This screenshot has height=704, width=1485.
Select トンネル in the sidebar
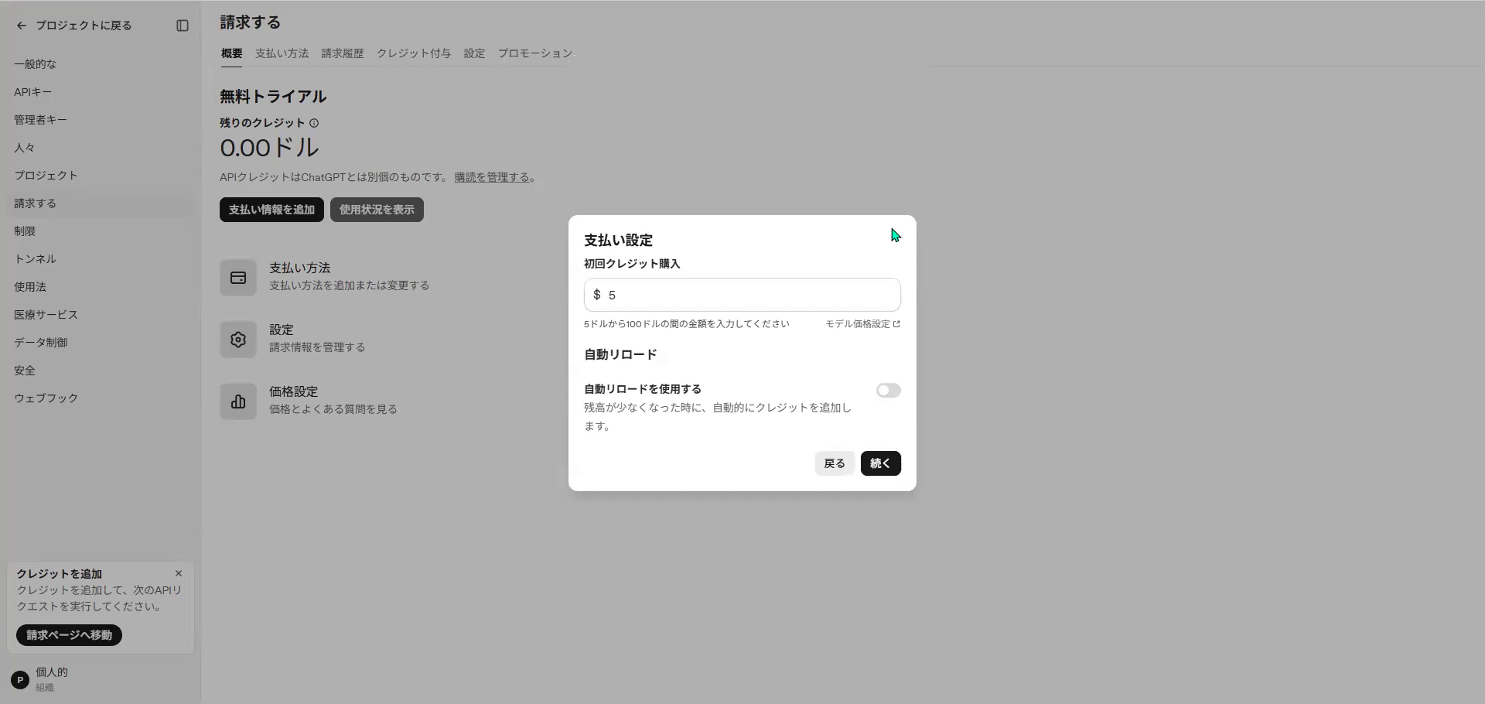pyautogui.click(x=35, y=259)
